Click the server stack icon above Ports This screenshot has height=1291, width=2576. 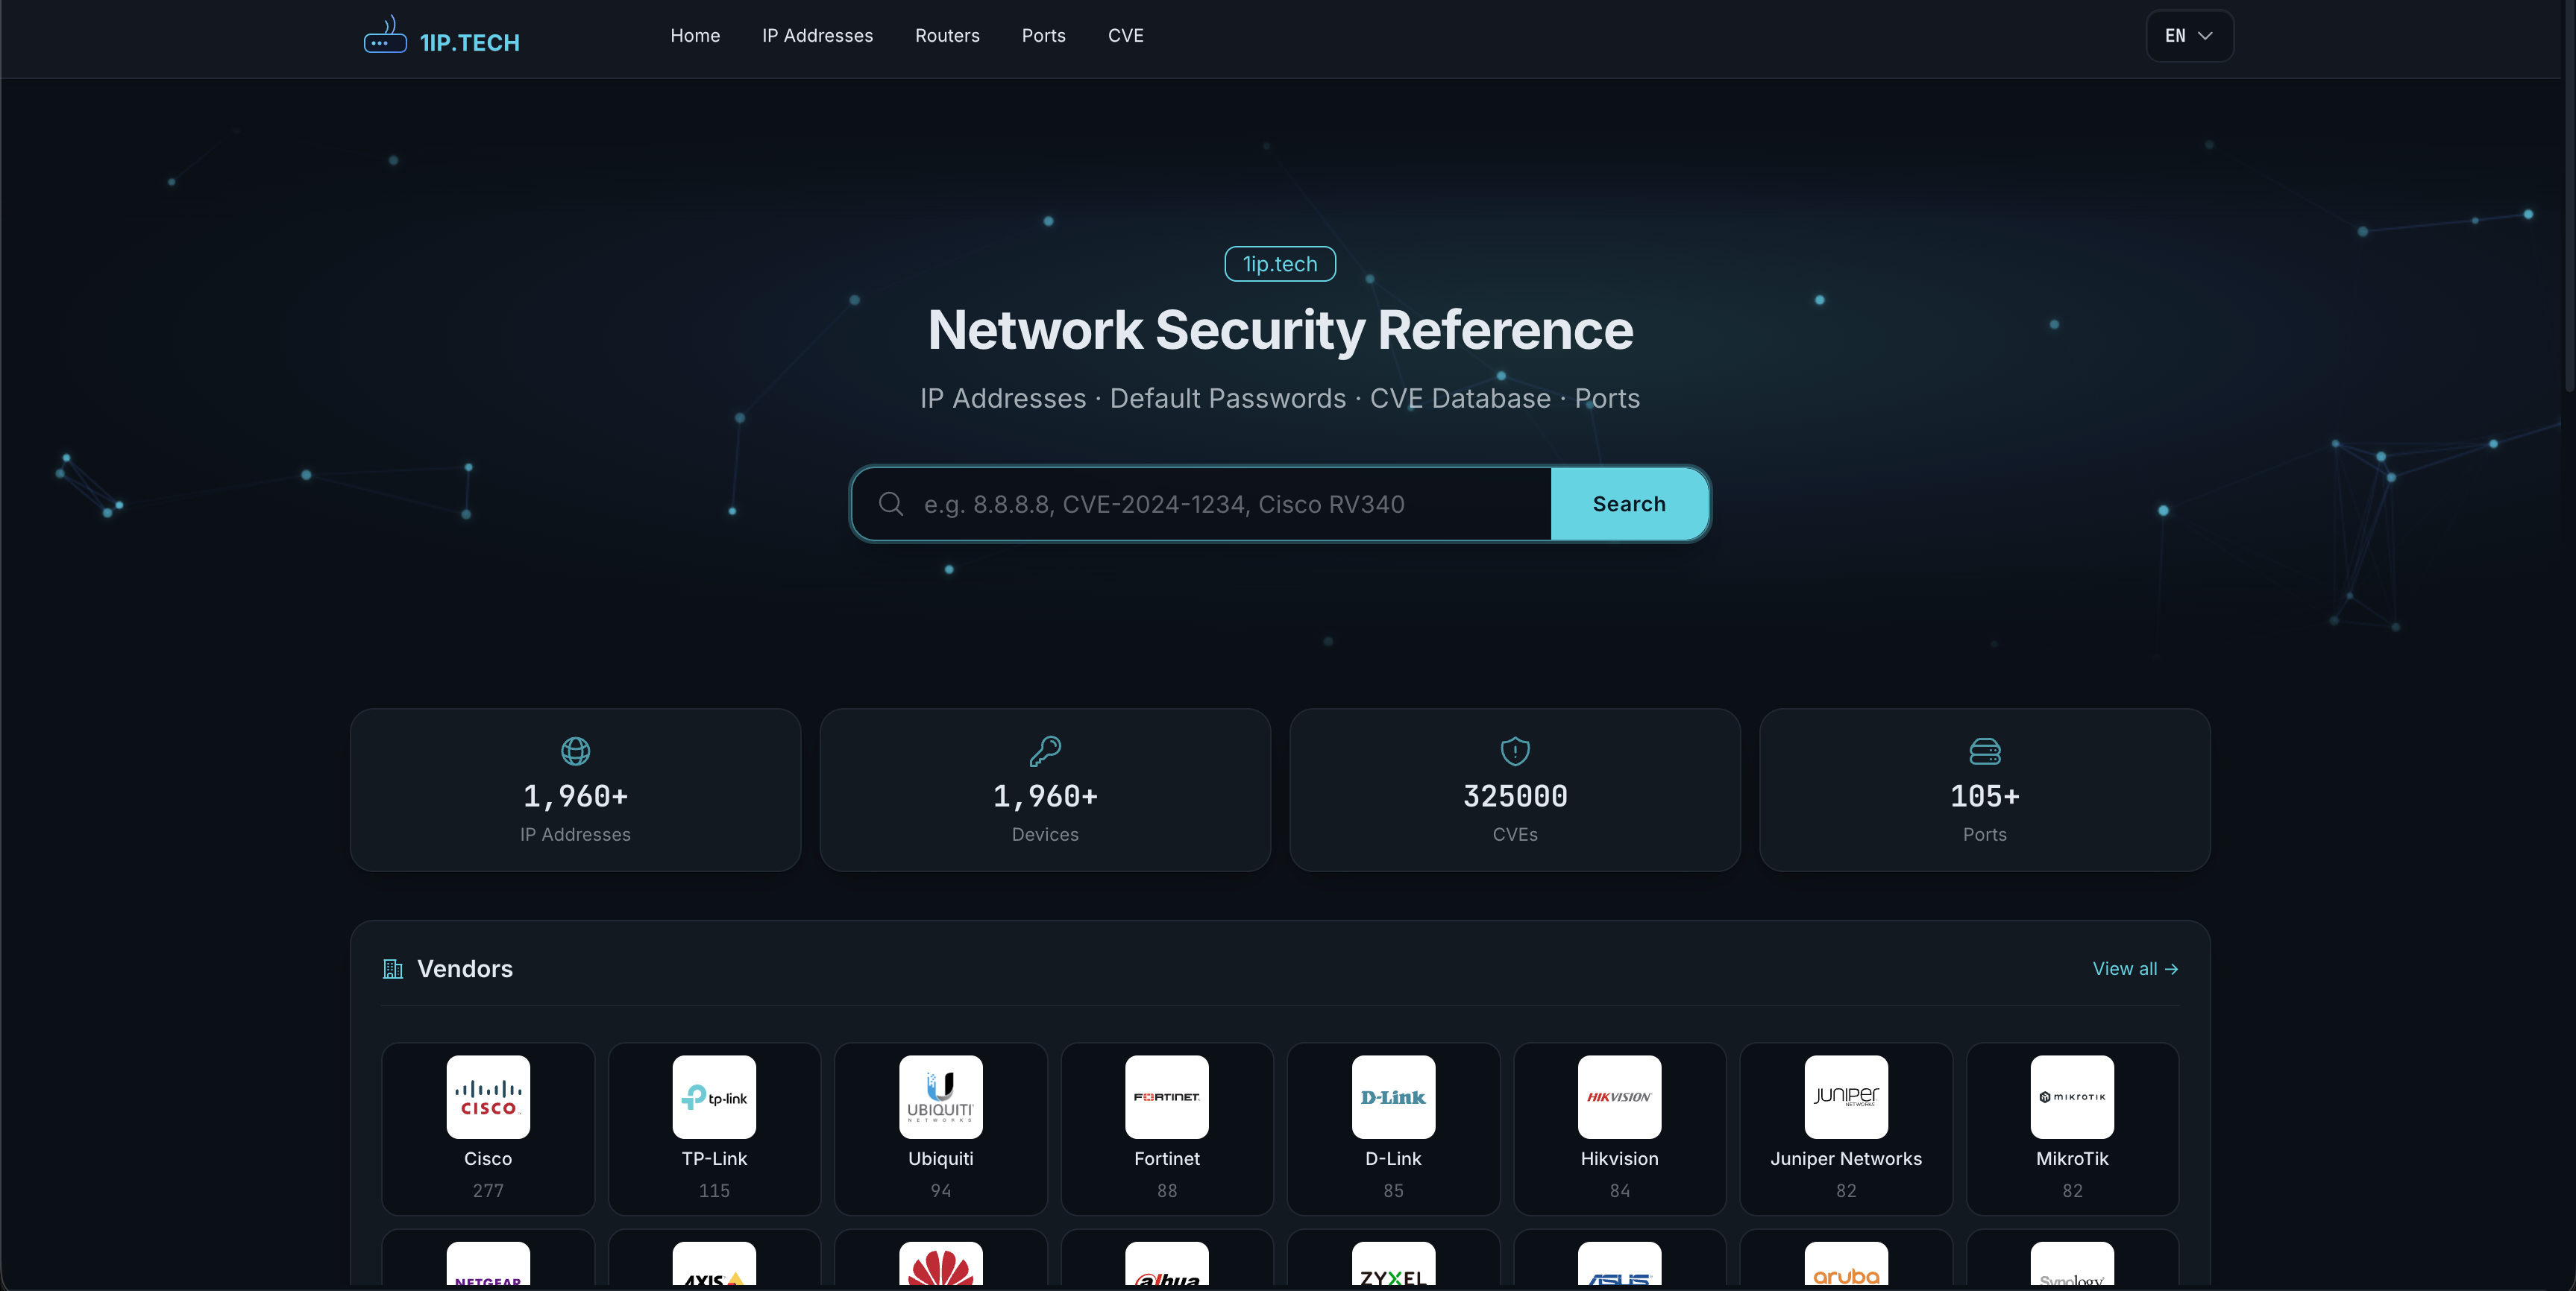coord(1985,751)
